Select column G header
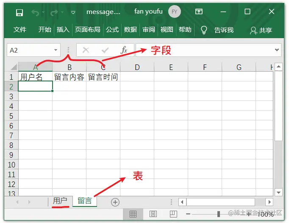The height and width of the screenshot is (223, 289). (239, 67)
